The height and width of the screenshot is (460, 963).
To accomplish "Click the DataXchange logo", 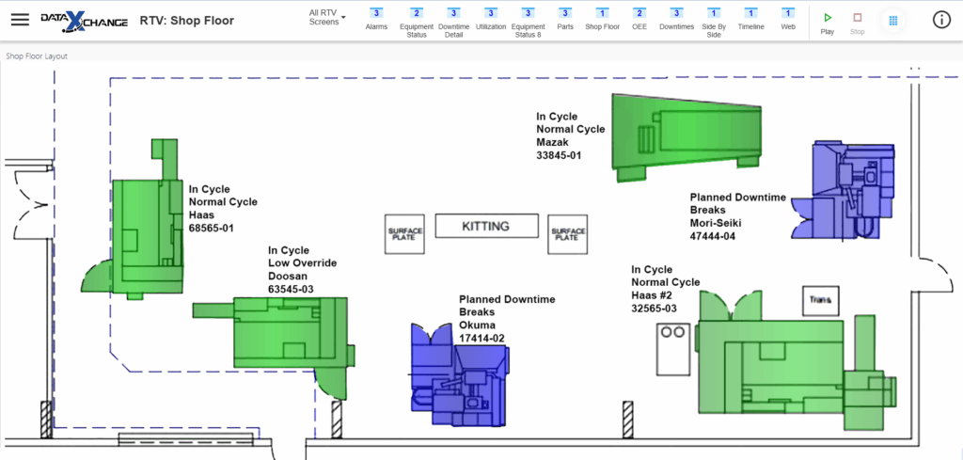I will [x=84, y=21].
